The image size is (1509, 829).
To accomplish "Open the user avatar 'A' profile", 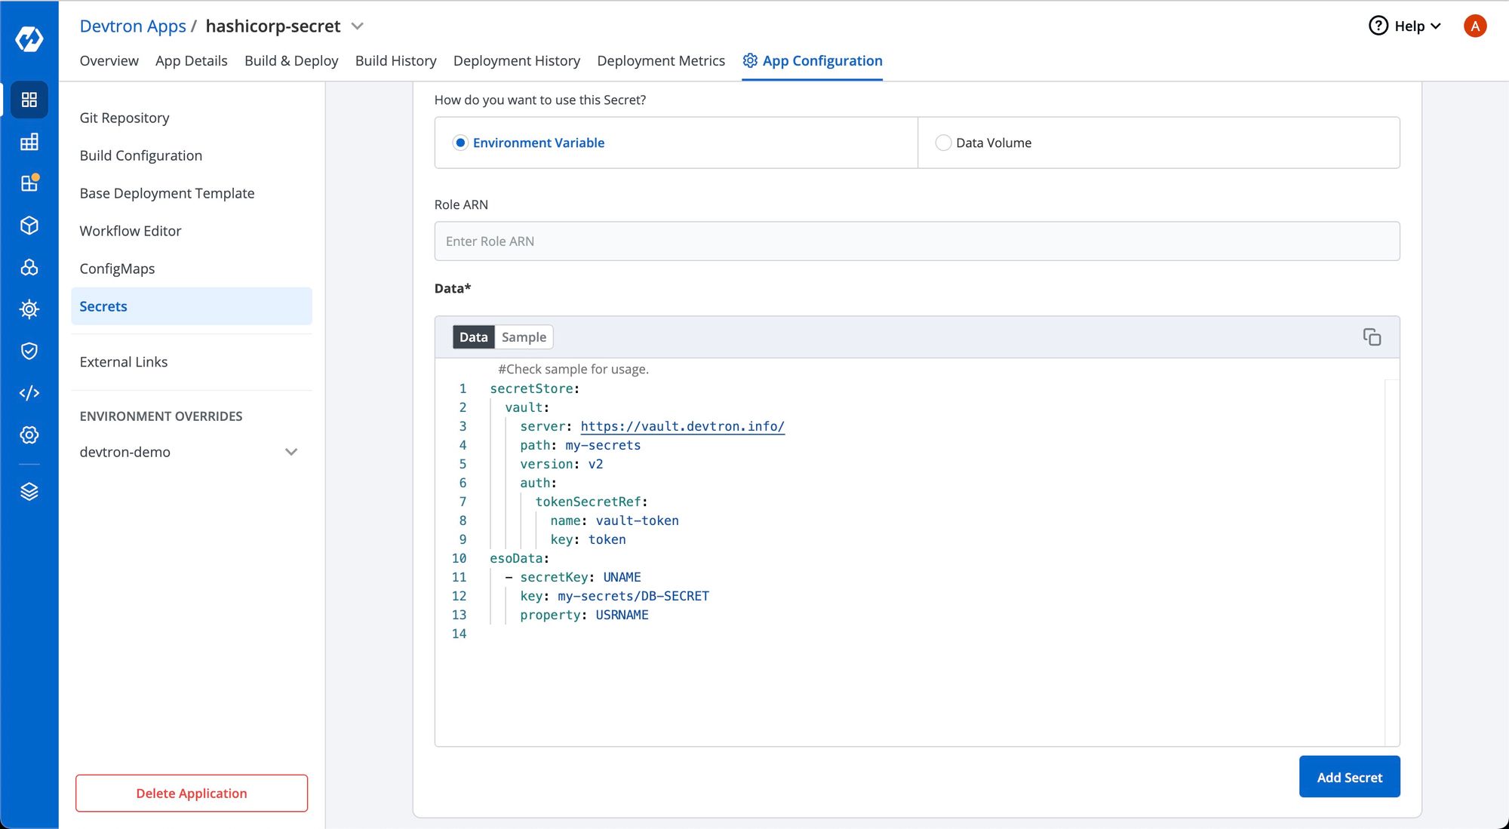I will [1475, 26].
